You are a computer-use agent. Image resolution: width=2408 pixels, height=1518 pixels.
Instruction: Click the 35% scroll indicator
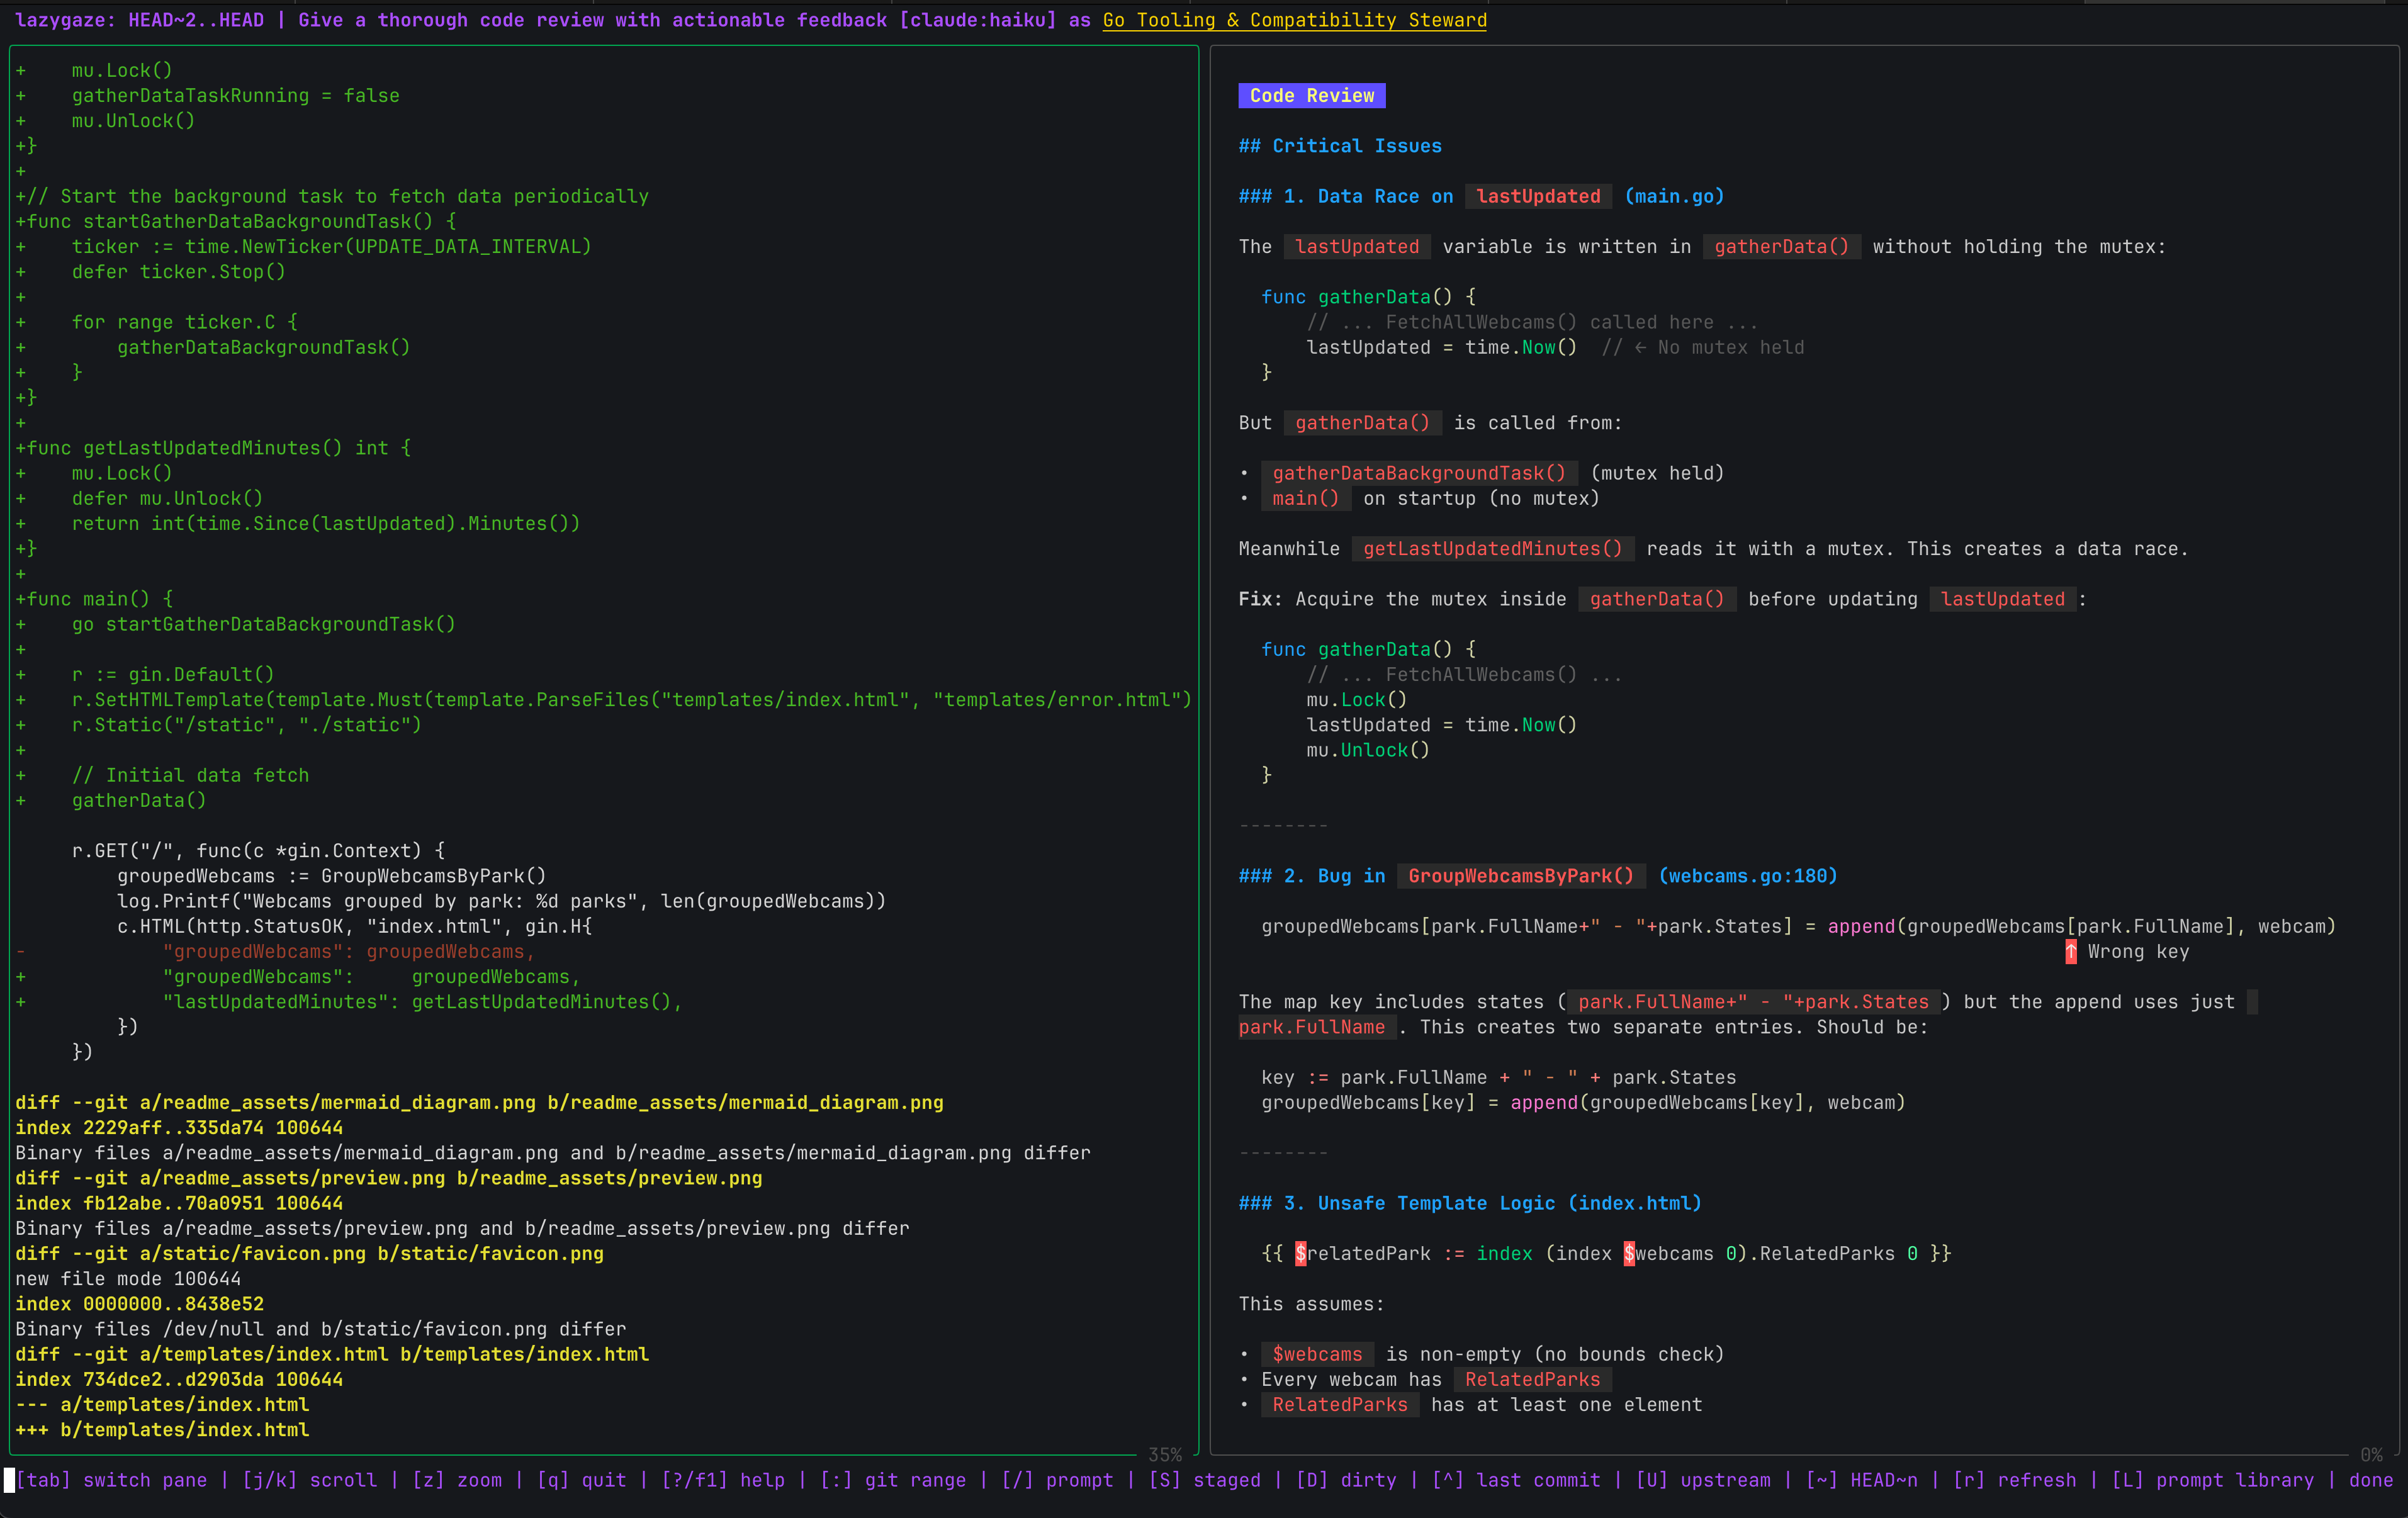[x=1166, y=1454]
